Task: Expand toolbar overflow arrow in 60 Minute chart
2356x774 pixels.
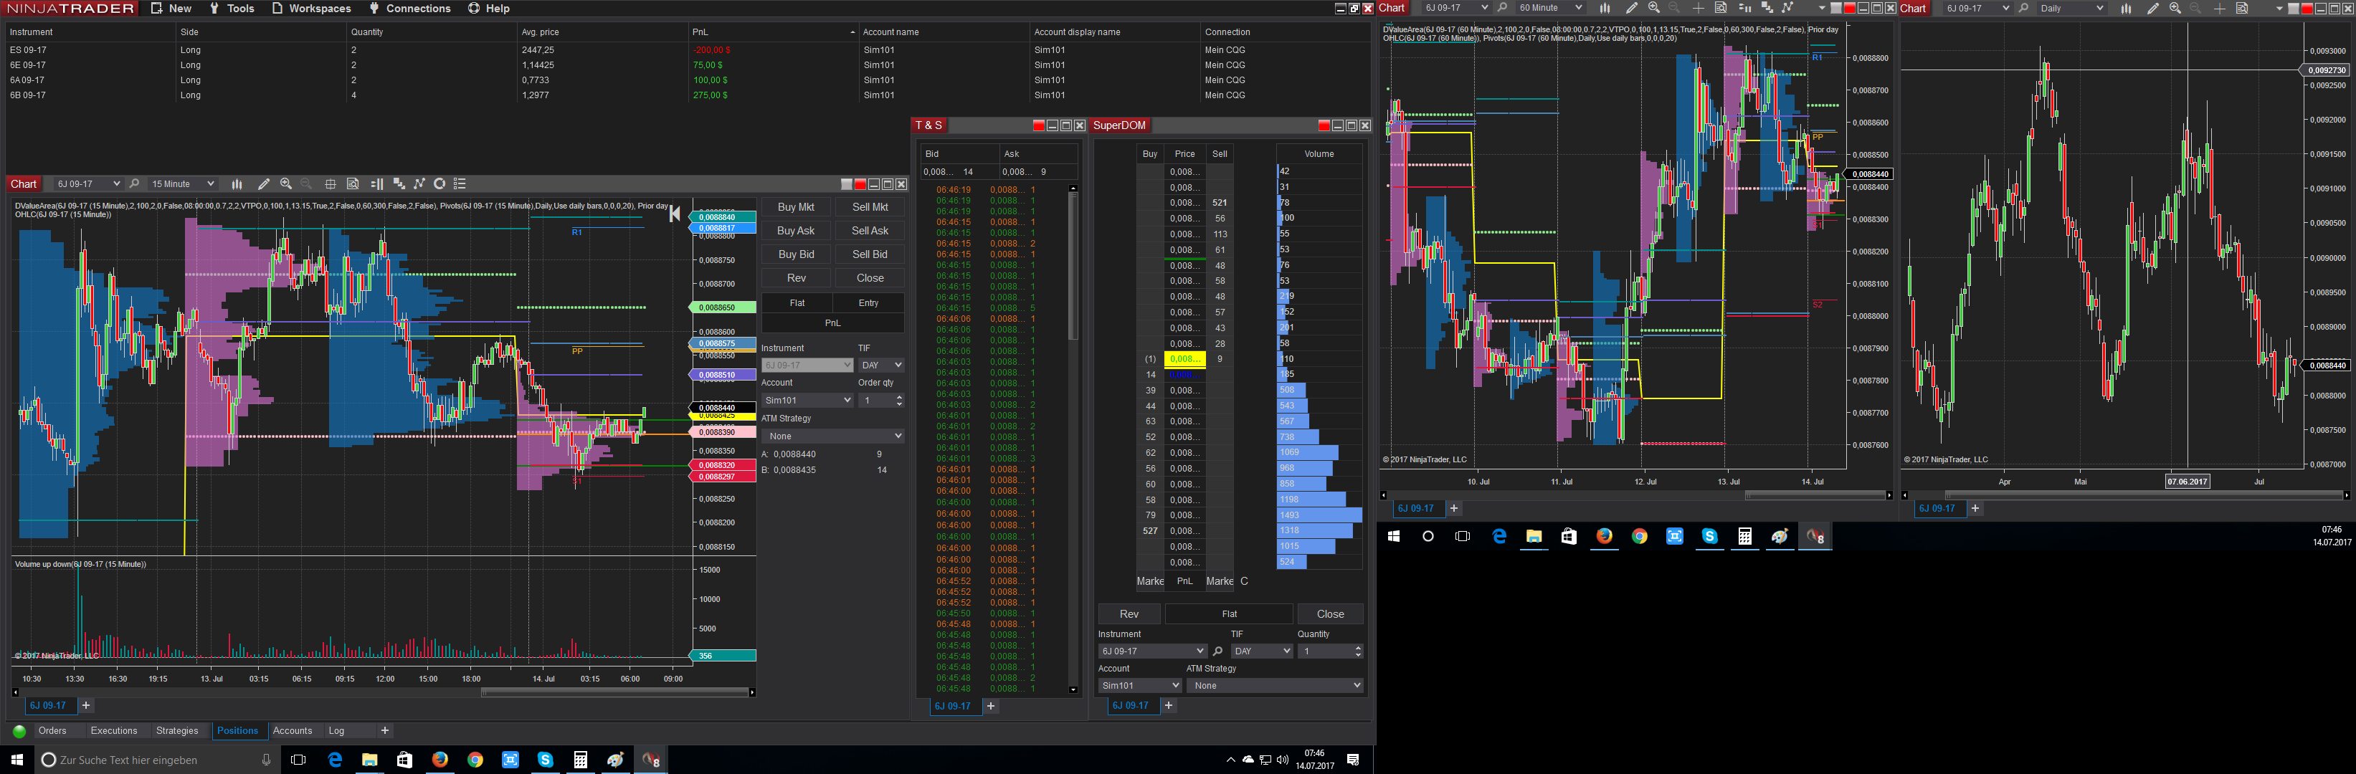Action: (1822, 8)
